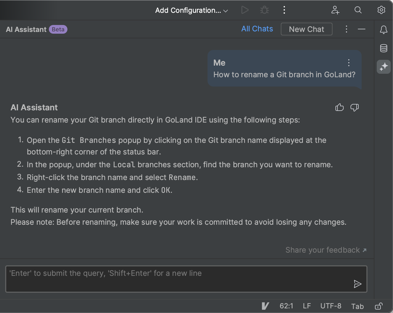This screenshot has height=313, width=393.
Task: Give thumbs up to AI response
Action: point(339,107)
